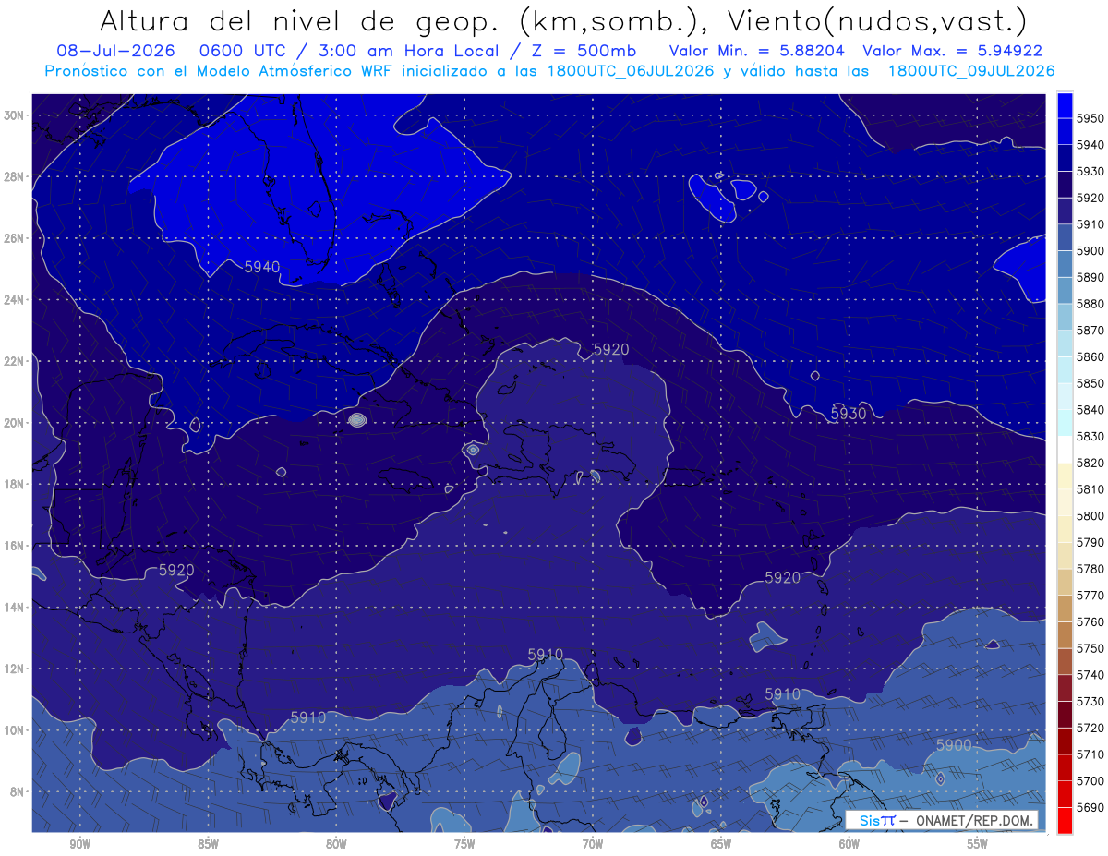Click the colorbar label 5800
1108x856 pixels.
point(1090,515)
